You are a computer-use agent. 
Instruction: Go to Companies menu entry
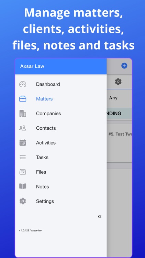(48, 114)
